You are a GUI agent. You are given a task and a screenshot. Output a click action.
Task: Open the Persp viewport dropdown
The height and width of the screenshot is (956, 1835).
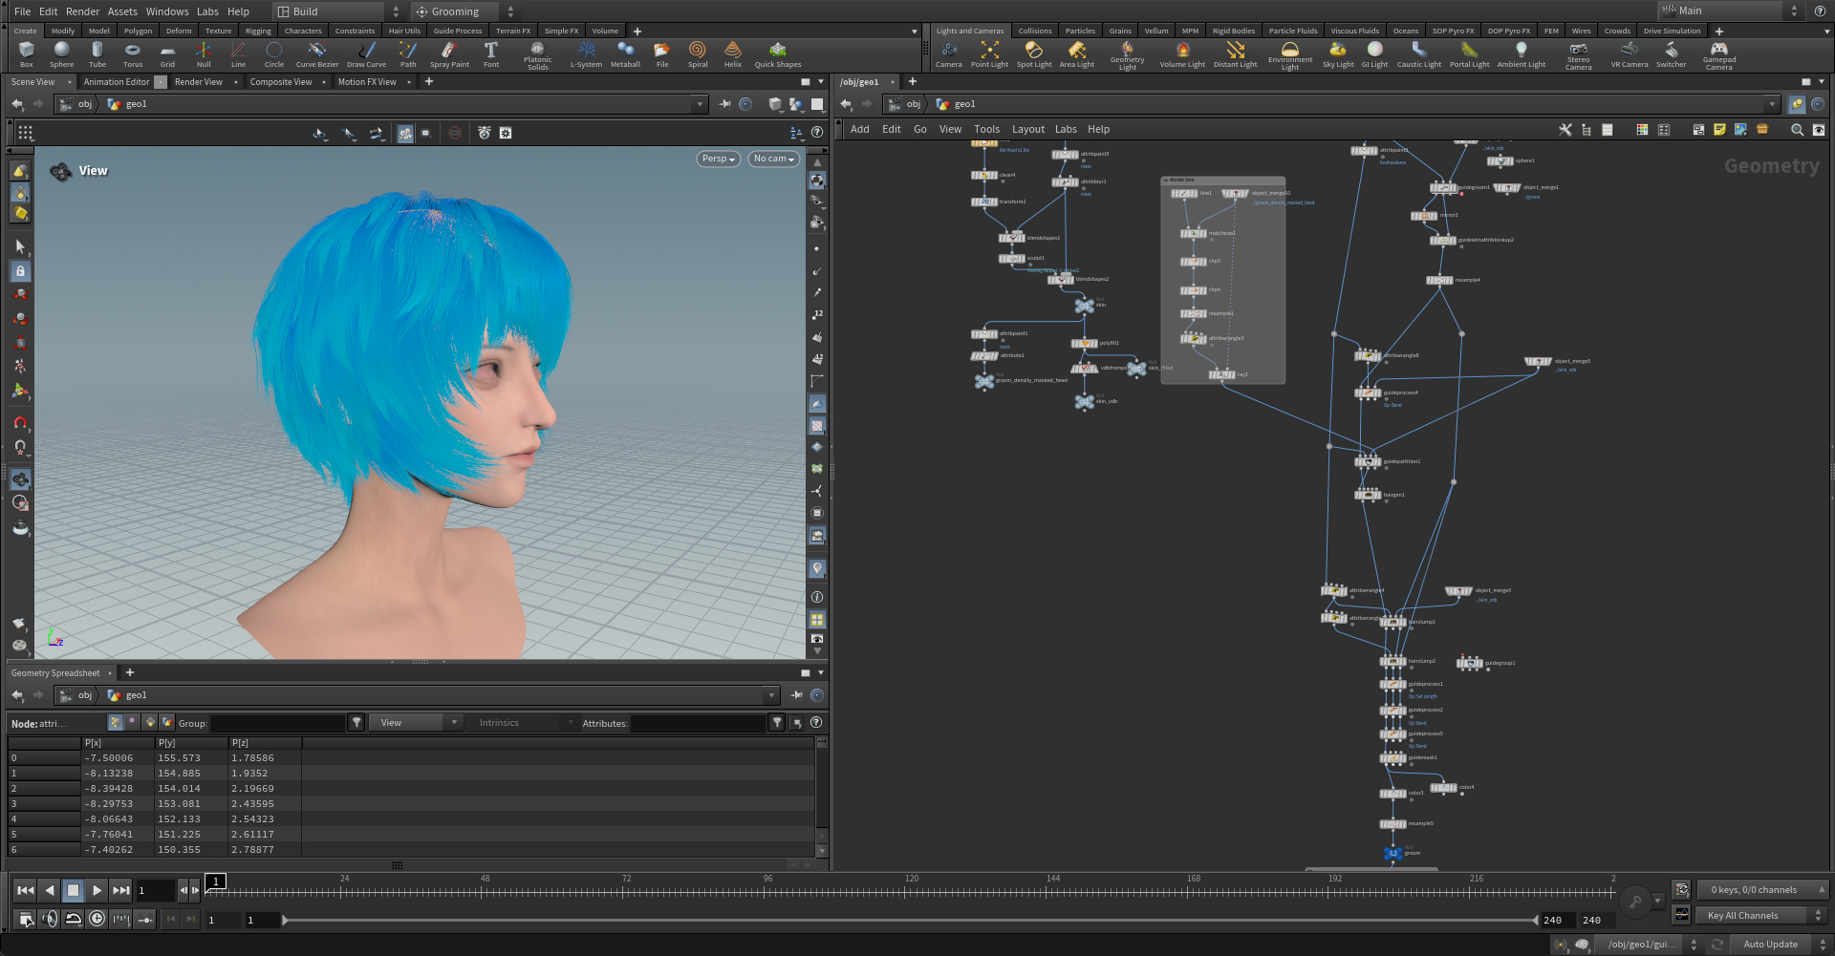719,159
